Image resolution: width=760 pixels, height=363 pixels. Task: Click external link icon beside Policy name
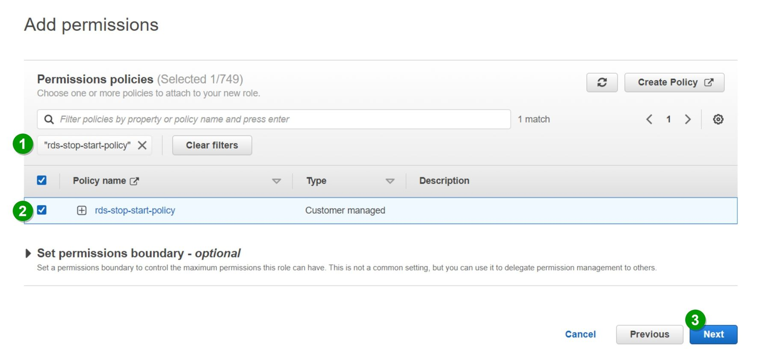point(134,181)
